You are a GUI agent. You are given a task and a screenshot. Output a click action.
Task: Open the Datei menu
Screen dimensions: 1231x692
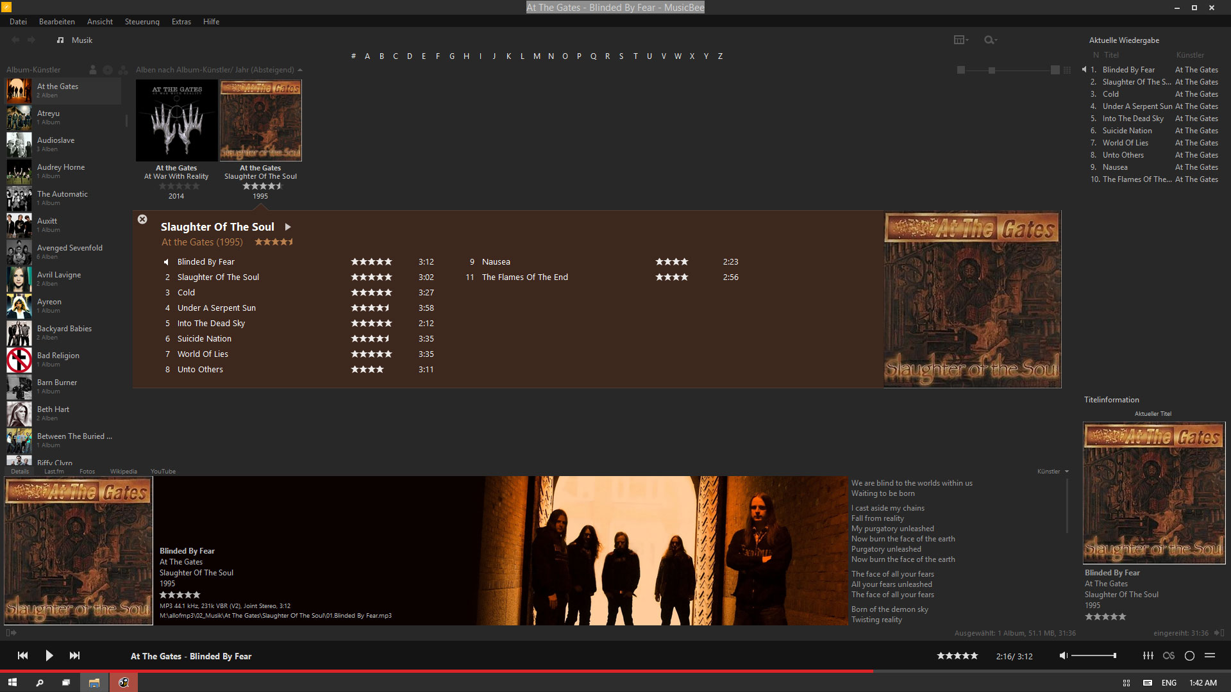tap(18, 22)
